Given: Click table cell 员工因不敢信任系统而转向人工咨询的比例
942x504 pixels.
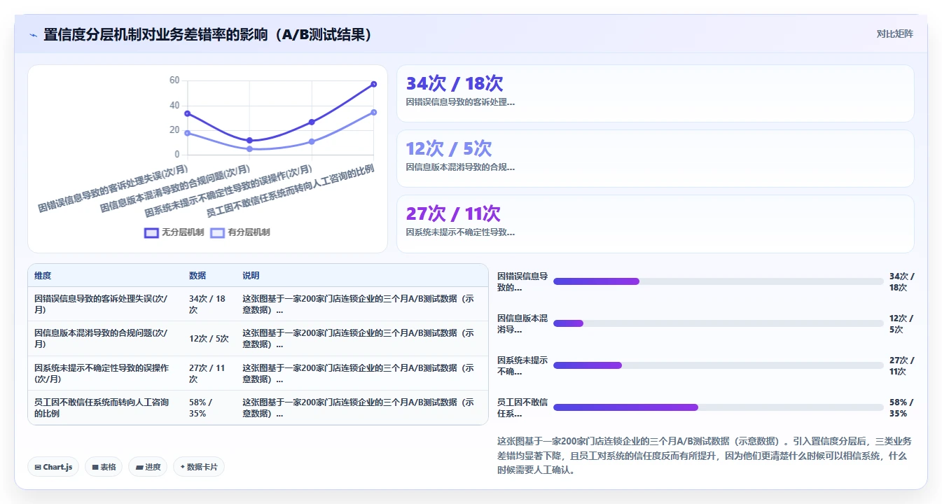Looking at the screenshot, I should [105, 407].
